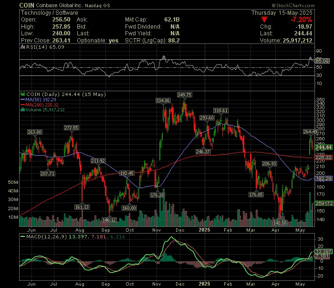This screenshot has width=334, height=288.
Task: Click the 160.00 low price label
Action: 129,208
